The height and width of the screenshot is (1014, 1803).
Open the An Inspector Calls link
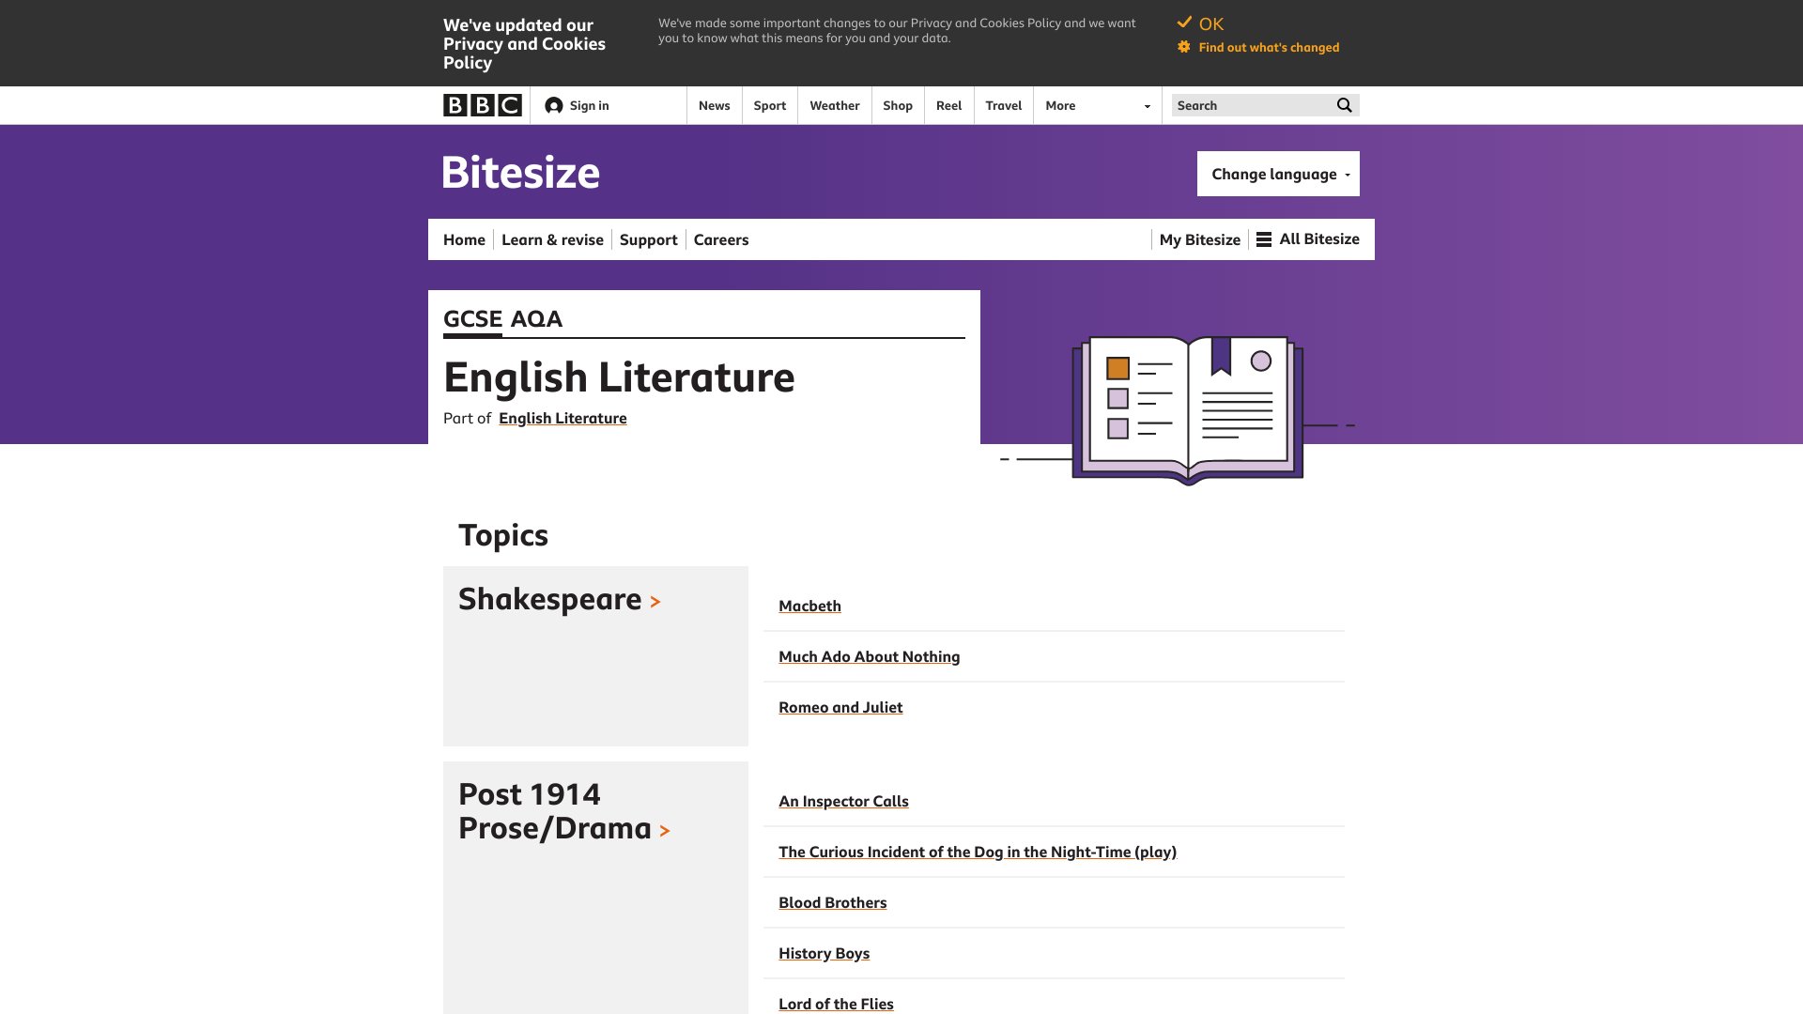(843, 802)
